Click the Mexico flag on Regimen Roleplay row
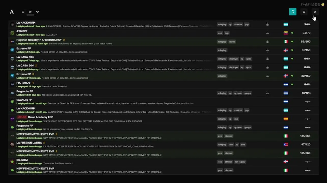Screen dimensions: 327x183 pyautogui.click(x=286, y=42)
